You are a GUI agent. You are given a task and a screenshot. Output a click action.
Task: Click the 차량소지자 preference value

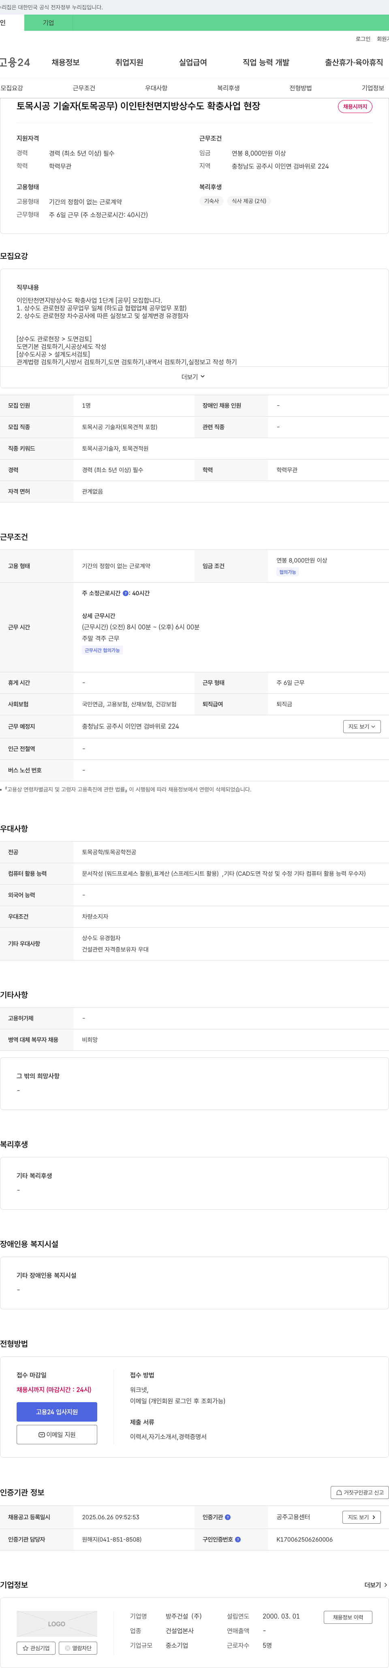[95, 916]
